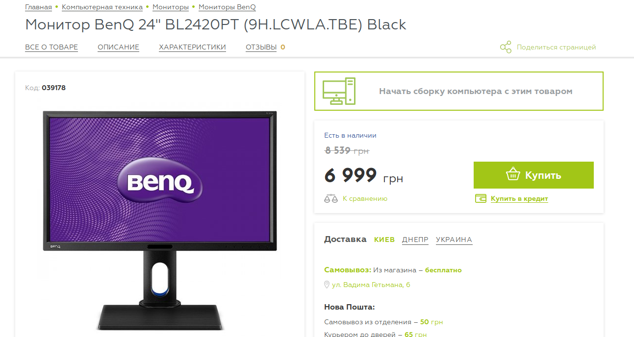The height and width of the screenshot is (337, 634).
Task: Open the ХАРАКТЕРИСТИКИ tab
Action: coord(192,48)
